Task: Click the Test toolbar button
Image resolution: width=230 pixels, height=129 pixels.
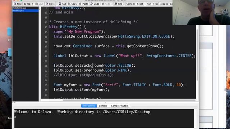Action: coord(155,4)
